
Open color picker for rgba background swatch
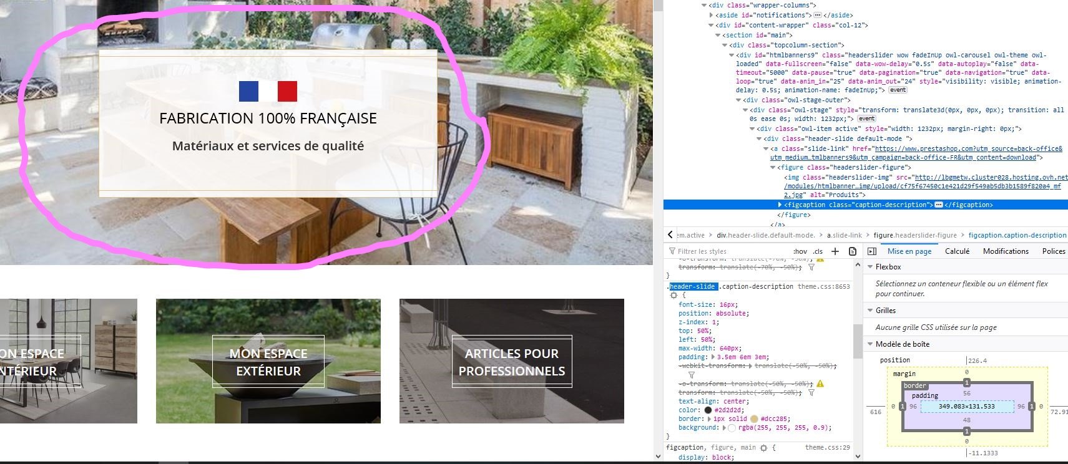pos(732,427)
